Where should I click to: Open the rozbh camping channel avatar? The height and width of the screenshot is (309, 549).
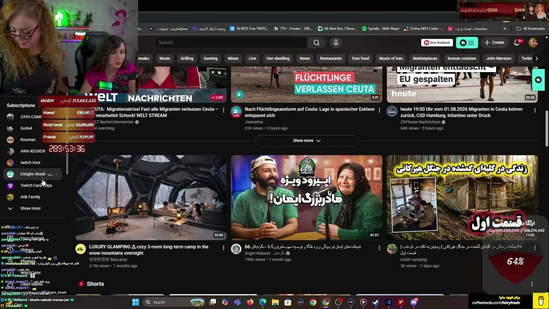[392, 249]
